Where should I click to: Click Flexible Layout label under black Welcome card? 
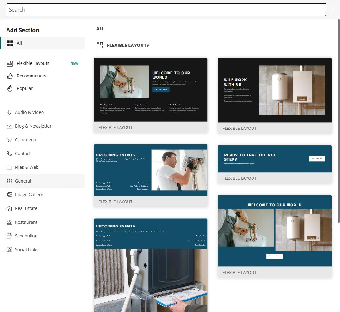pyautogui.click(x=115, y=128)
